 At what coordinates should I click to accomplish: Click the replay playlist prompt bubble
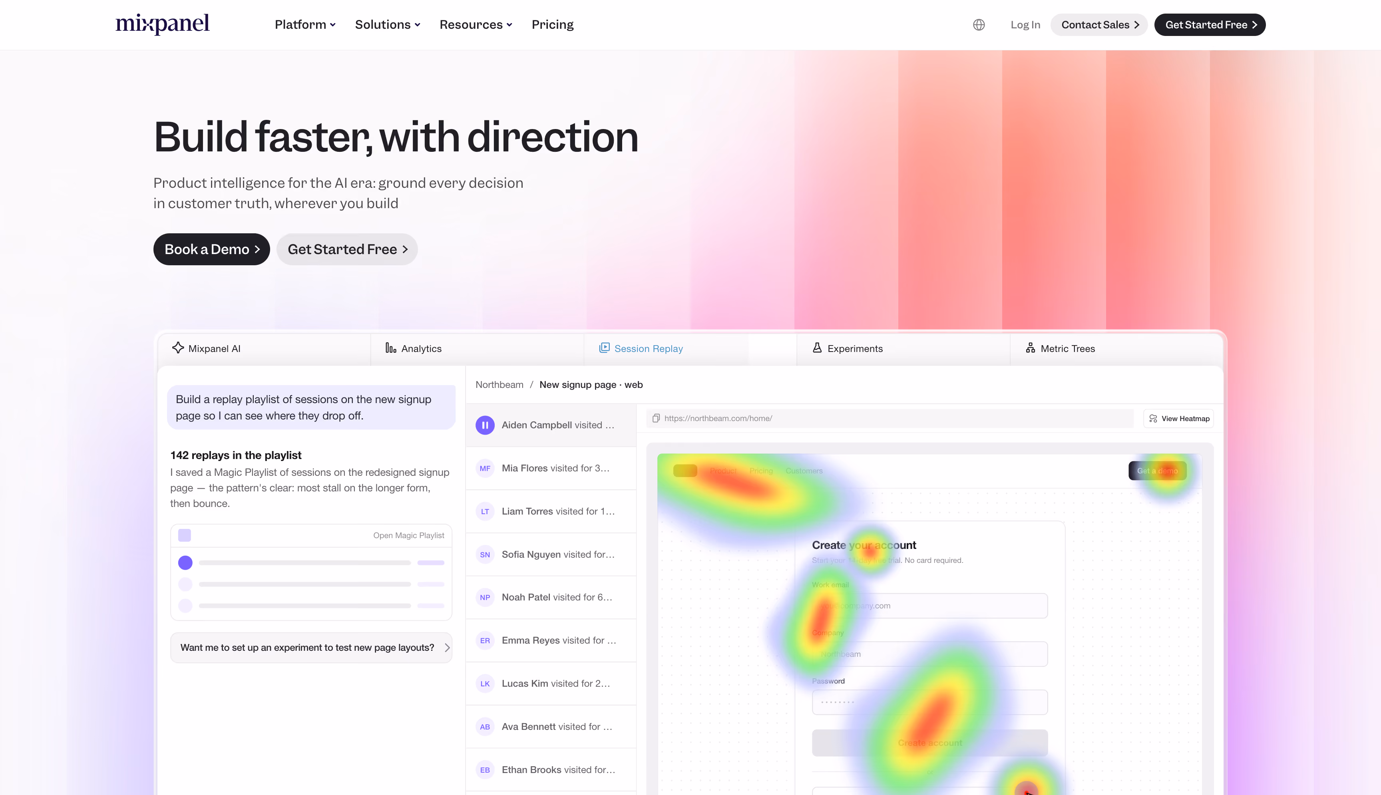tap(311, 407)
